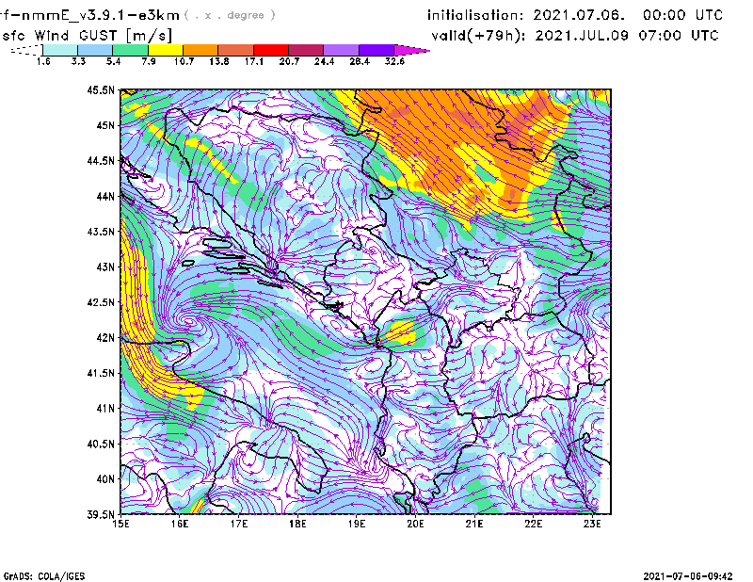
Task: Click the valid(+79h) time 2021.JUL.09 07:00 UTC
Action: (x=627, y=36)
